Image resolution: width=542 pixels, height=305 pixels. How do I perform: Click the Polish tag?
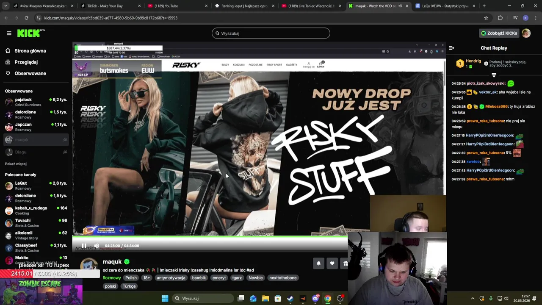[131, 278]
